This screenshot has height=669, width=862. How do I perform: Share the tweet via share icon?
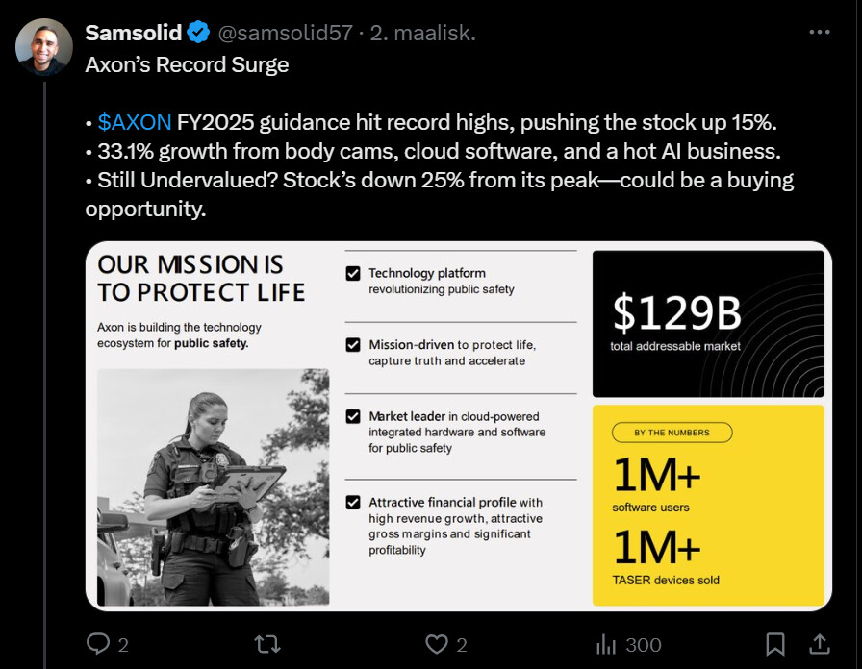point(820,644)
